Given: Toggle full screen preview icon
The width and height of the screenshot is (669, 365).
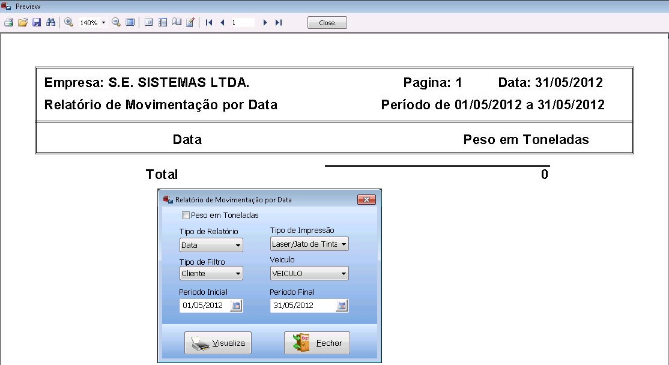Looking at the screenshot, I should [130, 23].
